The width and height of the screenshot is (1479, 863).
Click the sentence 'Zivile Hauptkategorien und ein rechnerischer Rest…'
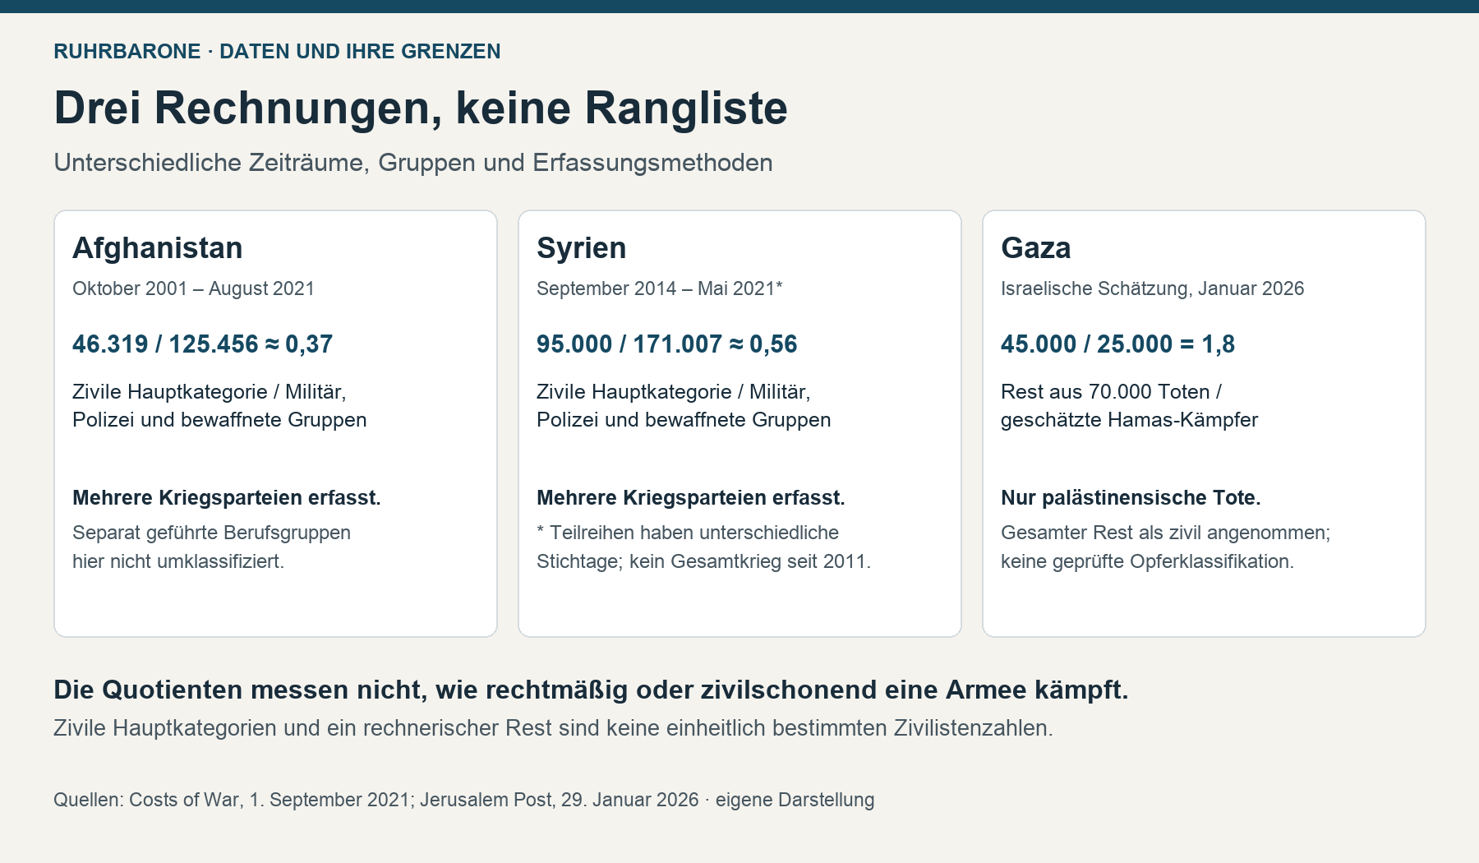click(x=554, y=728)
